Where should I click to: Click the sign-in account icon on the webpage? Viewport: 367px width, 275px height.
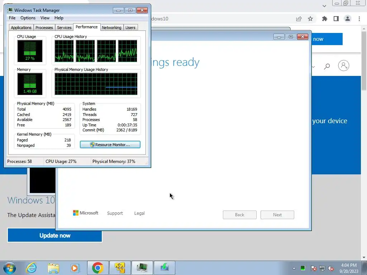click(x=344, y=66)
